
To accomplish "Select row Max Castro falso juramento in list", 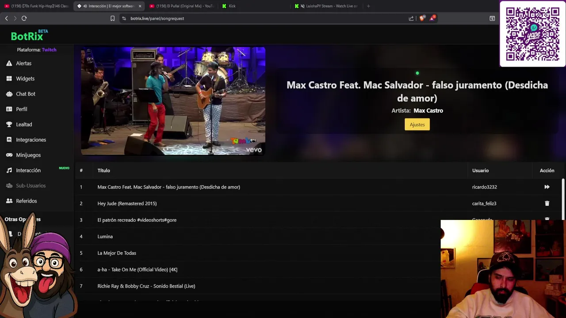I will pos(318,187).
